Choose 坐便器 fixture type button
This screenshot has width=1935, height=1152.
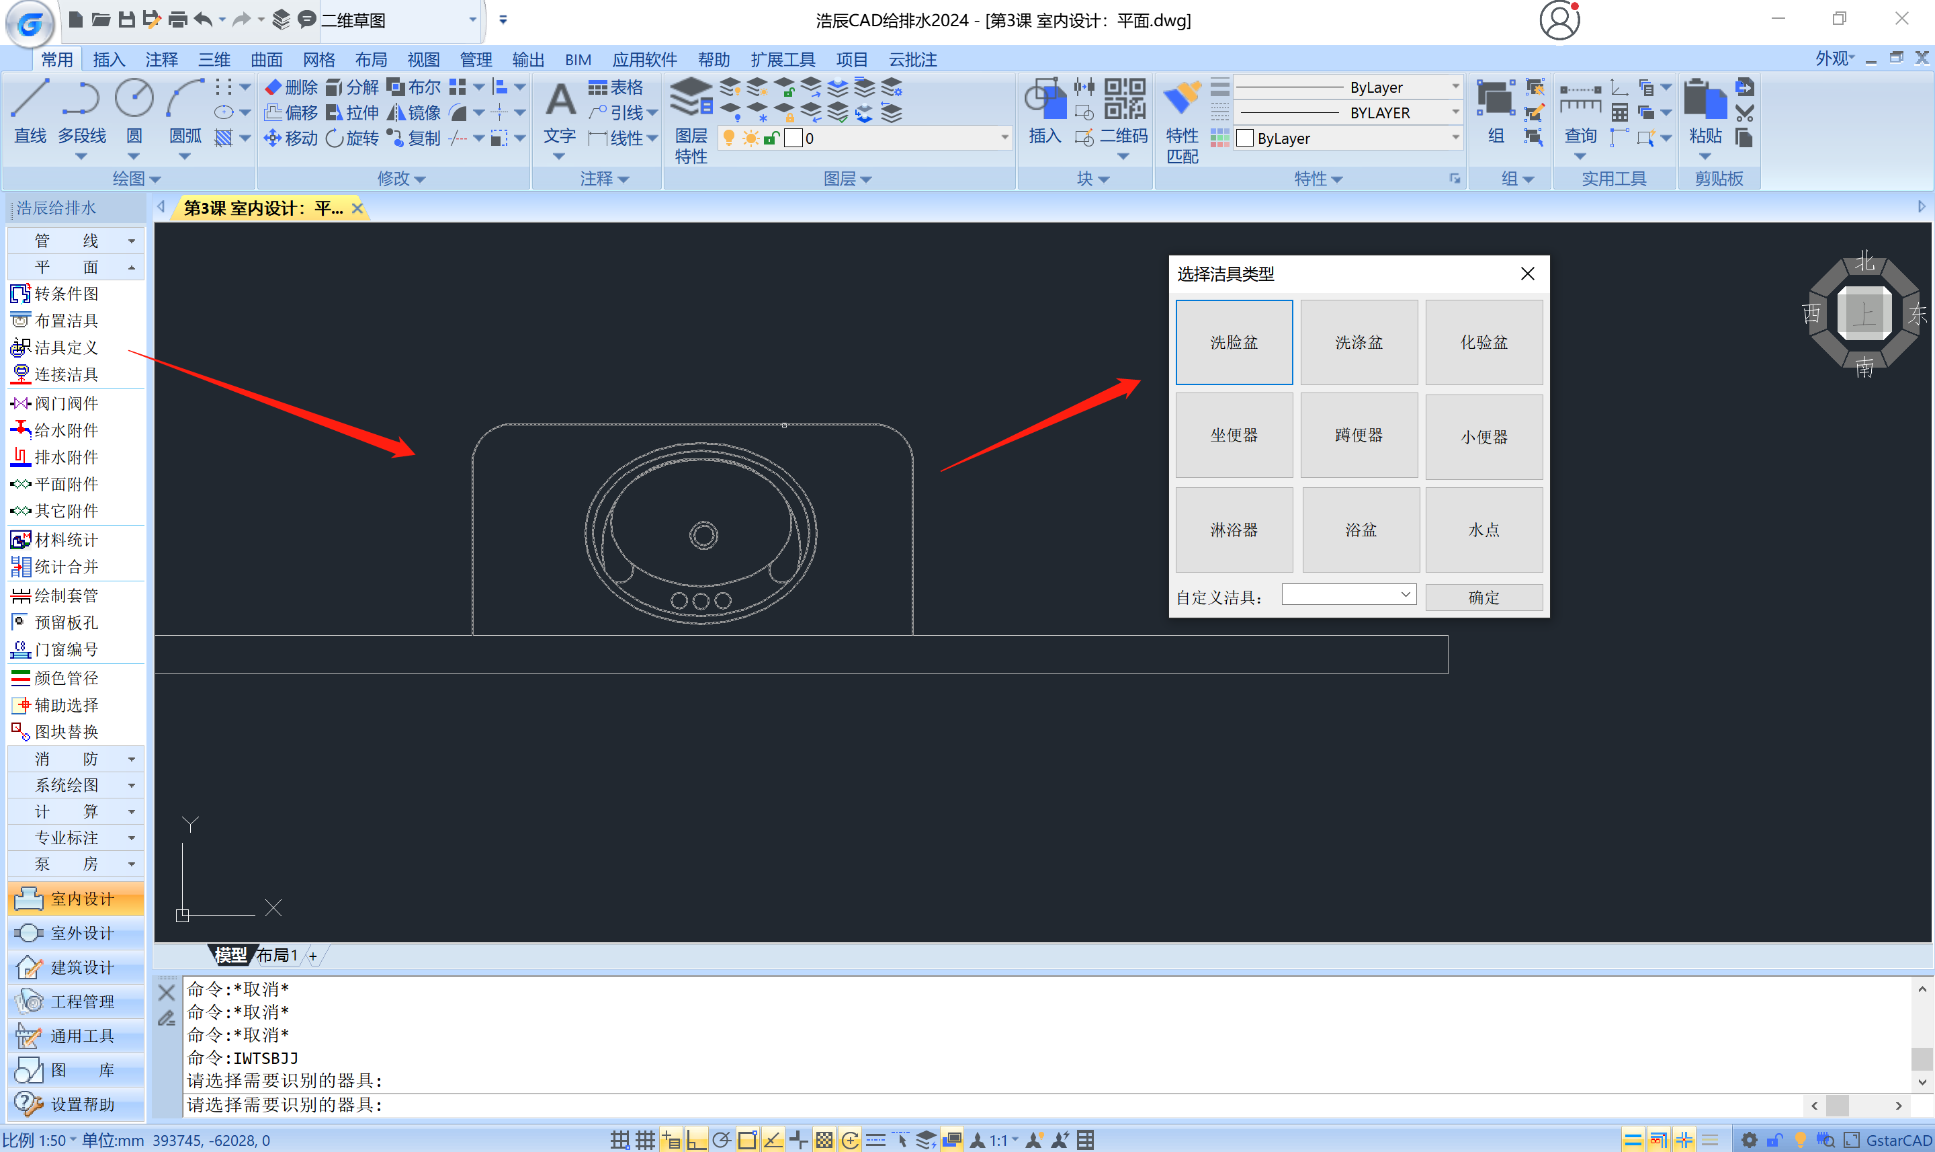tap(1234, 436)
